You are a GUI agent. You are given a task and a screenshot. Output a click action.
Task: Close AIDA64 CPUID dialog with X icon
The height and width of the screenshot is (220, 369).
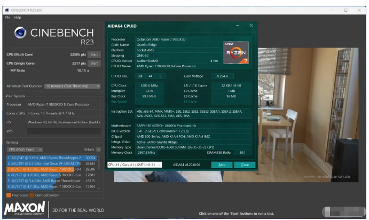(251, 25)
